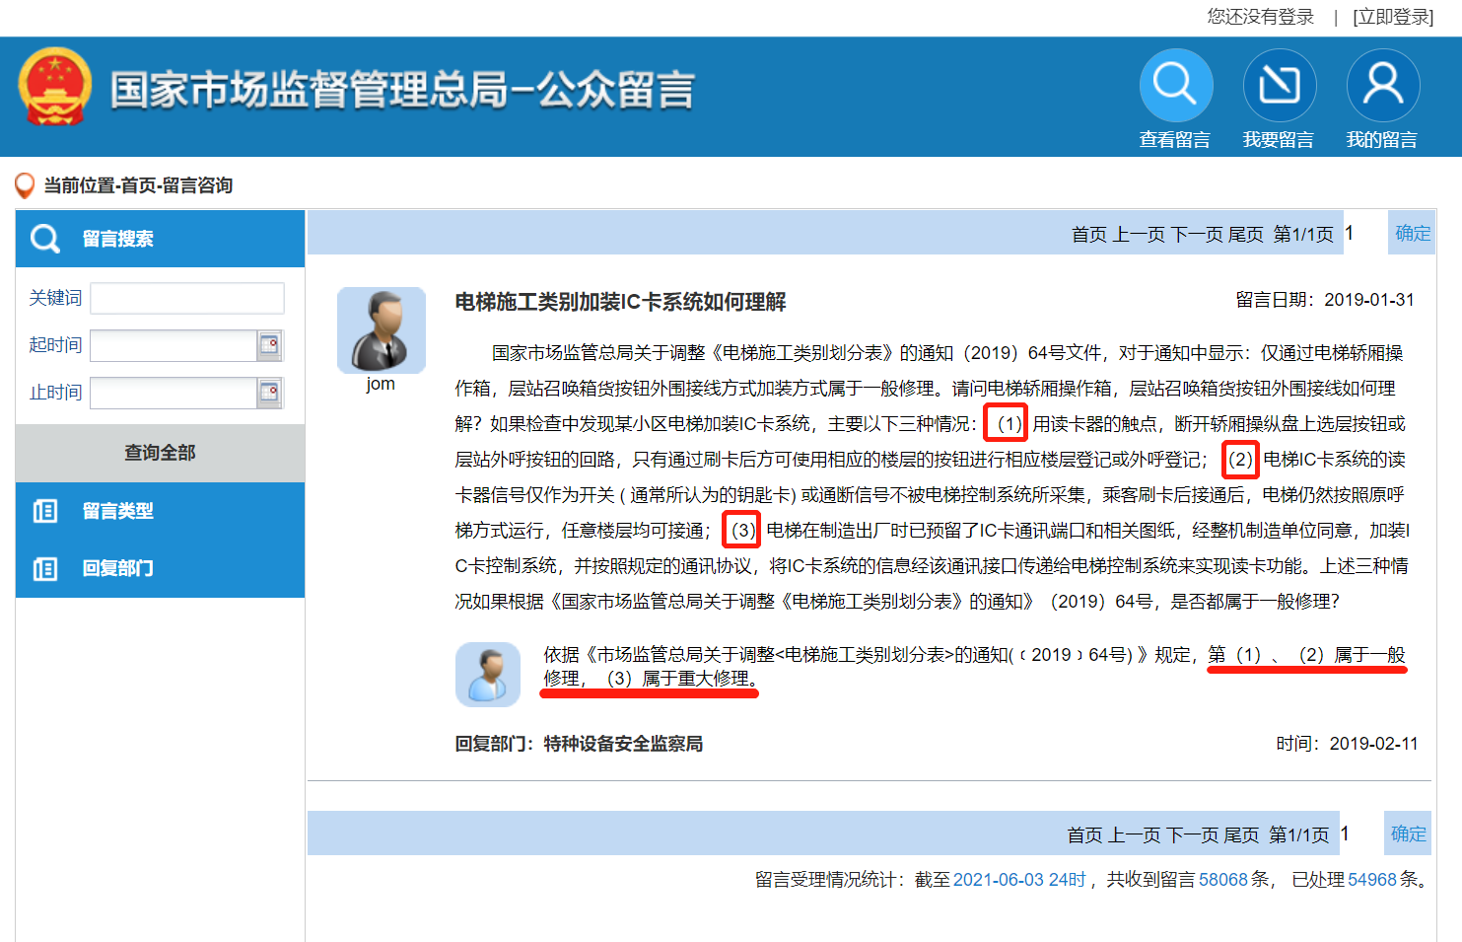The image size is (1462, 942).
Task: Click the national emblem logo
Action: (x=55, y=88)
